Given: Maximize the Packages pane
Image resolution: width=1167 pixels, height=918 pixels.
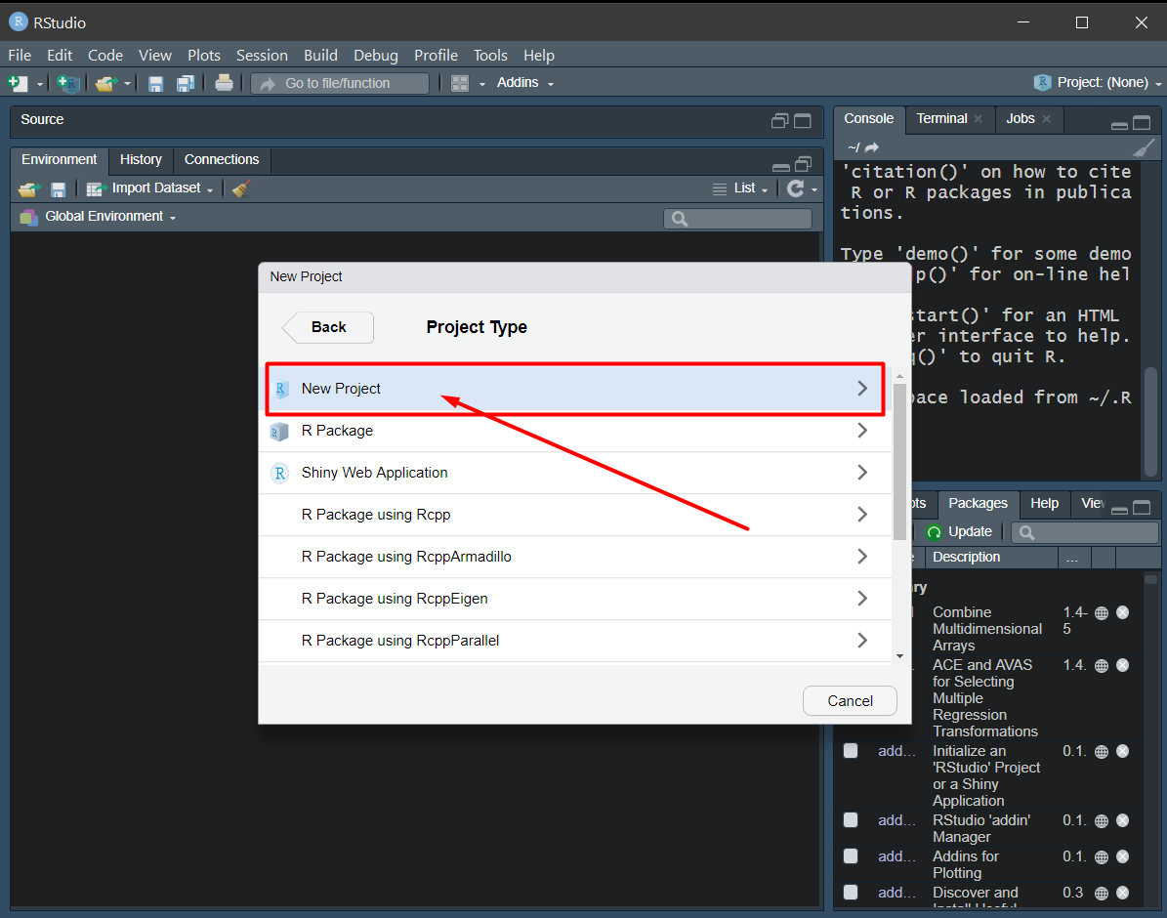Looking at the screenshot, I should pyautogui.click(x=1142, y=508).
